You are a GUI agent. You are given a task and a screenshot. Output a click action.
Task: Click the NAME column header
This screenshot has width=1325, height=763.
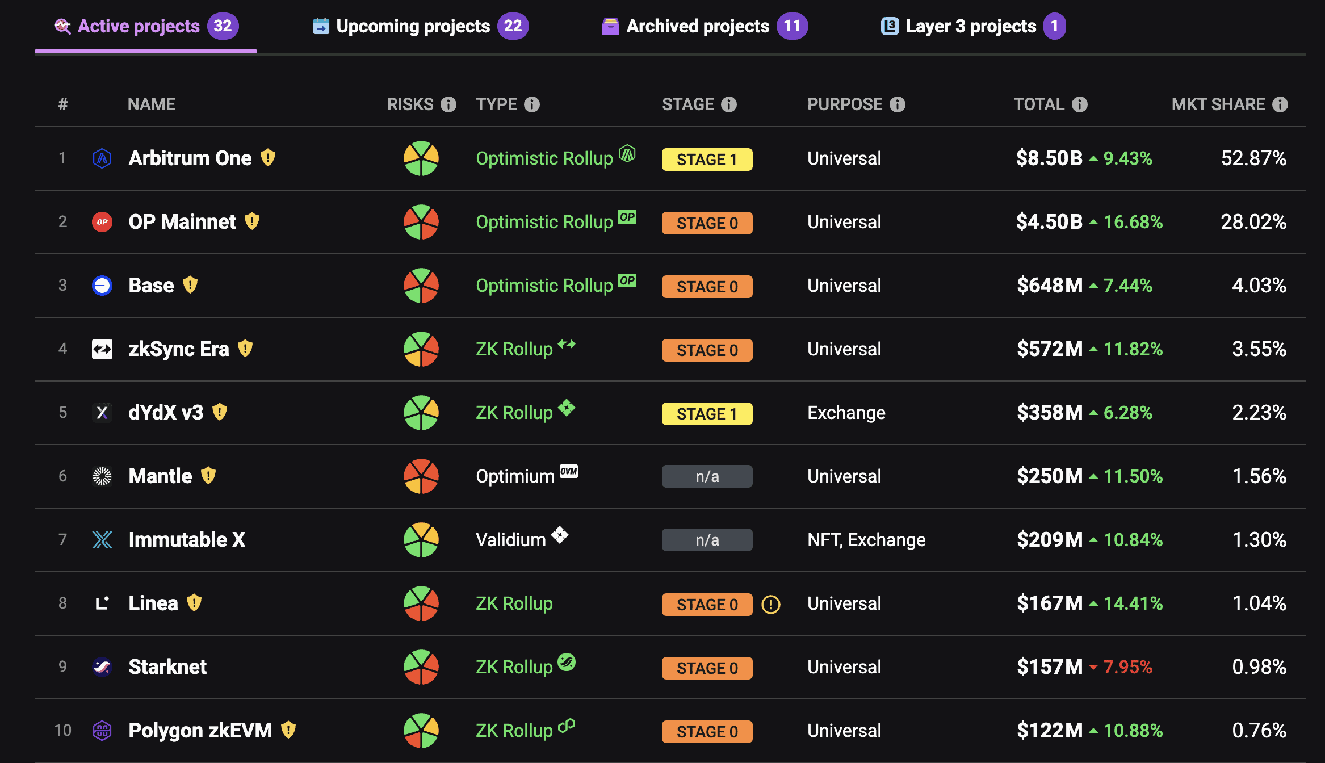[152, 104]
